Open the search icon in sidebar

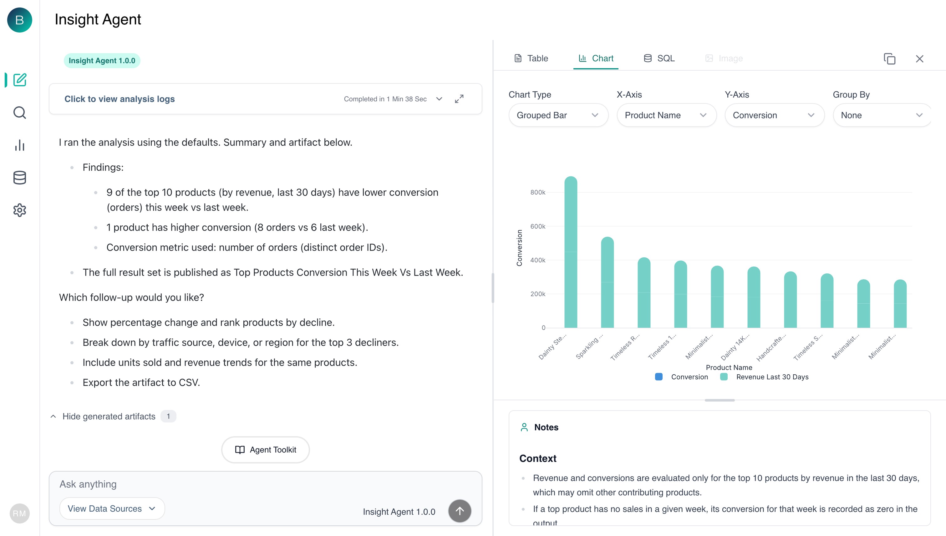(x=20, y=113)
